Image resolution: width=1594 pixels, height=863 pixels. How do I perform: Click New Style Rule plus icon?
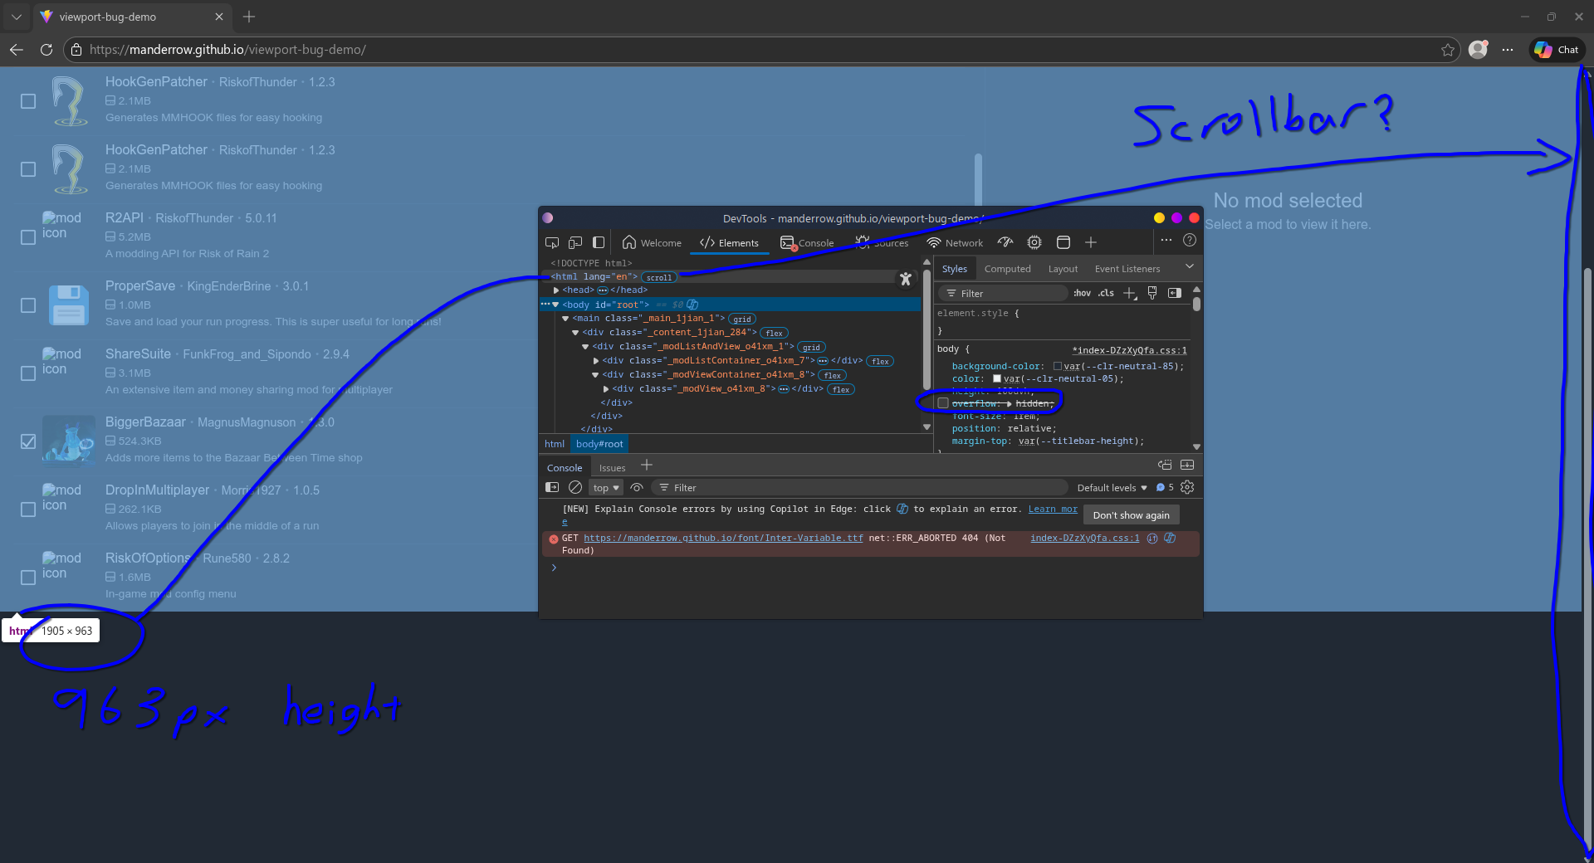[x=1130, y=293]
